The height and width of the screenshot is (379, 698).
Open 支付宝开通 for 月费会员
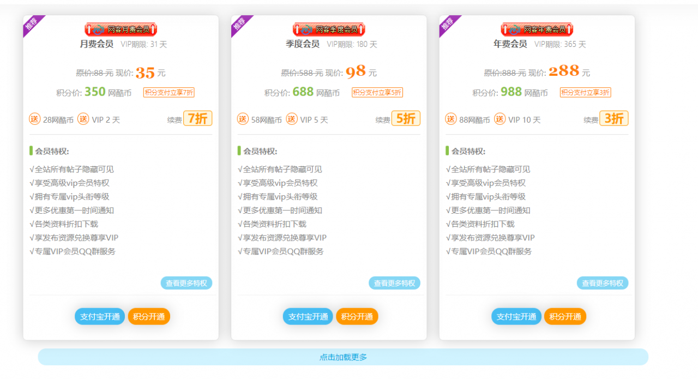coord(100,316)
